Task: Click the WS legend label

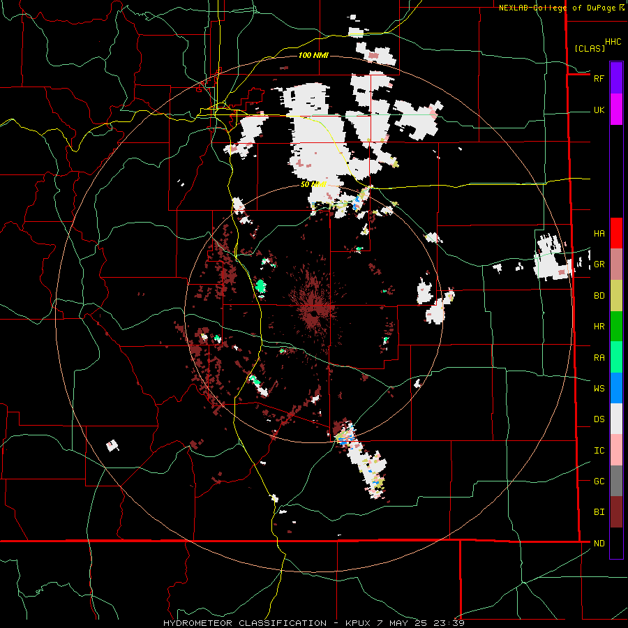Action: tap(599, 389)
